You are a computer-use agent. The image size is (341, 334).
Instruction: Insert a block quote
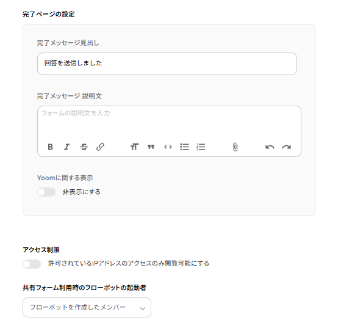[x=151, y=147]
